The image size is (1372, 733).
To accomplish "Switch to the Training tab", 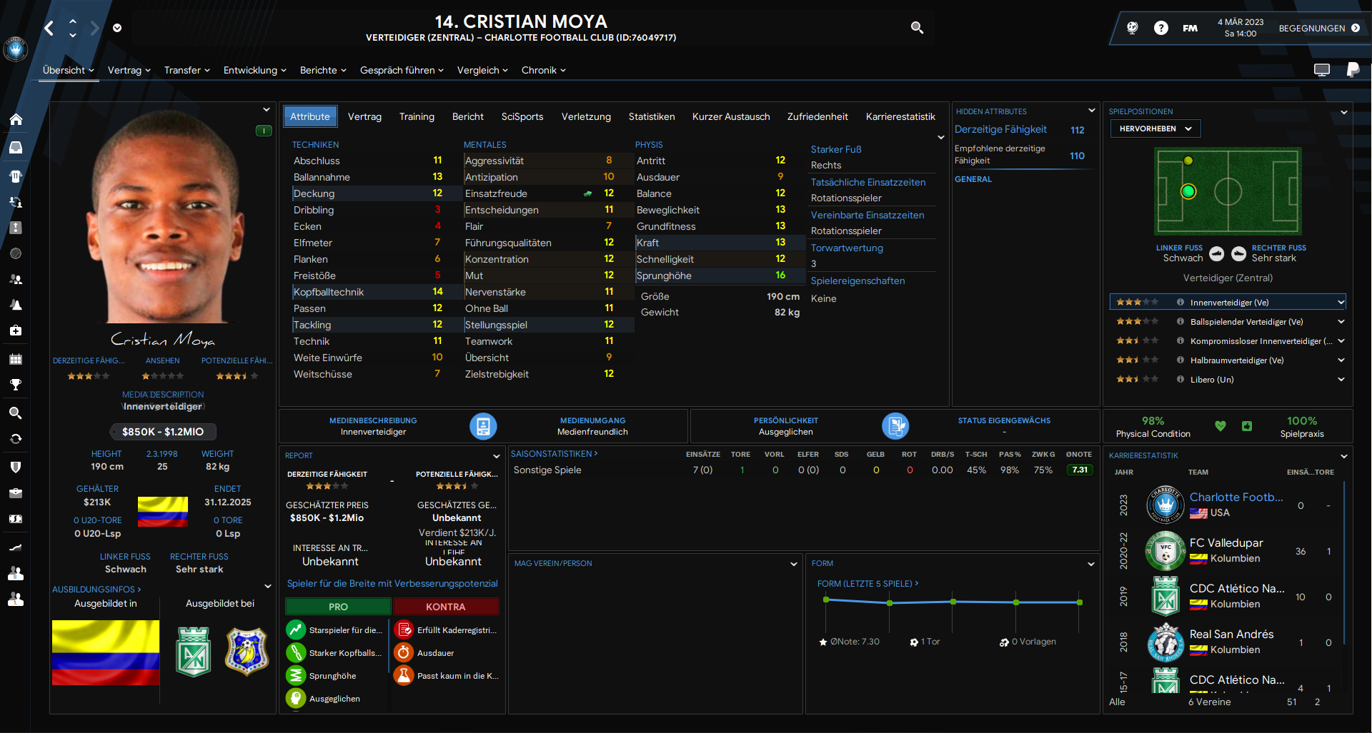I will (417, 116).
